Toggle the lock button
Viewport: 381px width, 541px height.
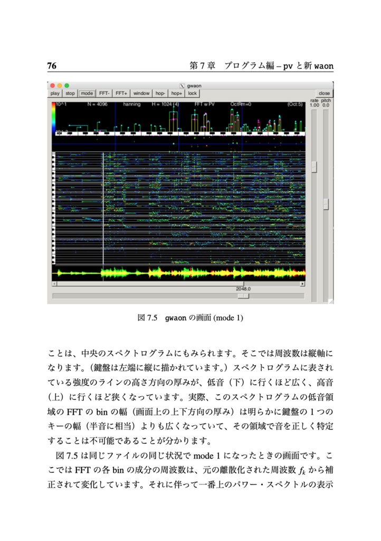(x=192, y=93)
